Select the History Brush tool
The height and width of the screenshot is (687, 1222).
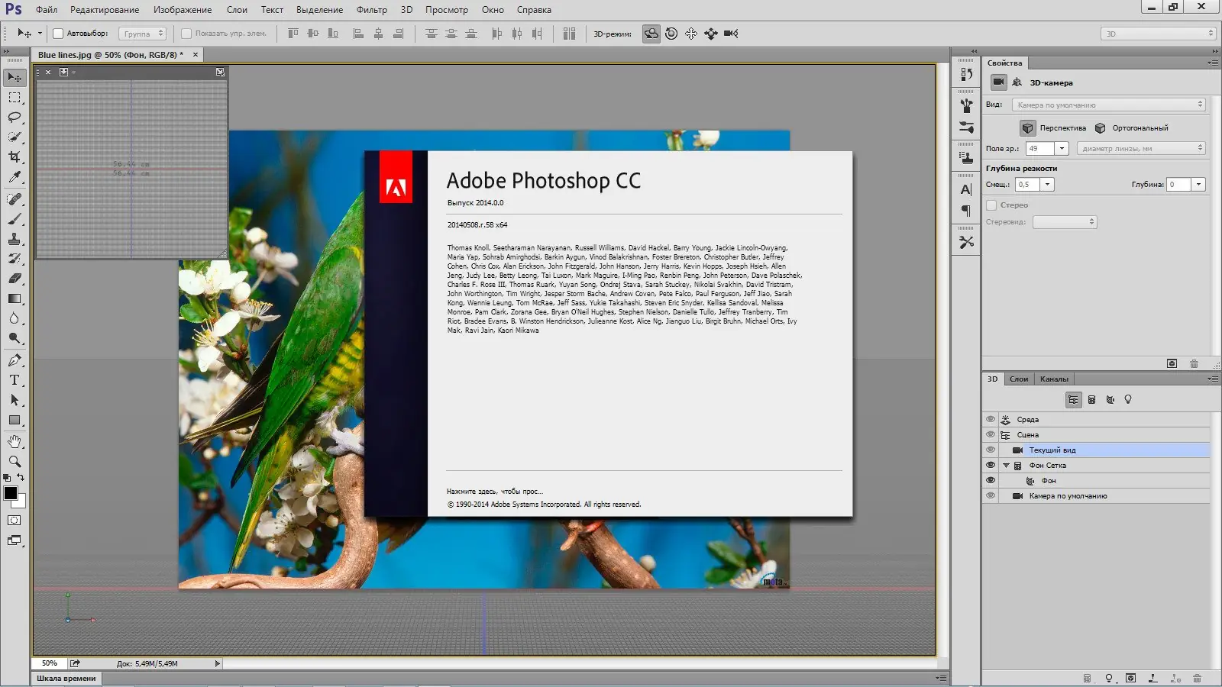tap(15, 259)
